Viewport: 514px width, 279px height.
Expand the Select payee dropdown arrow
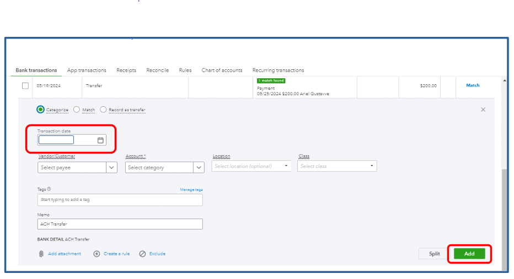tap(111, 167)
